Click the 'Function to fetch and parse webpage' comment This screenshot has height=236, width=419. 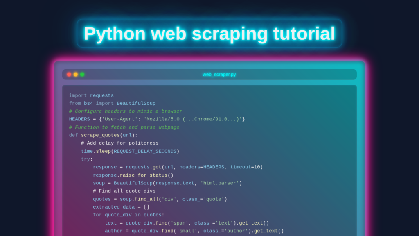124,127
